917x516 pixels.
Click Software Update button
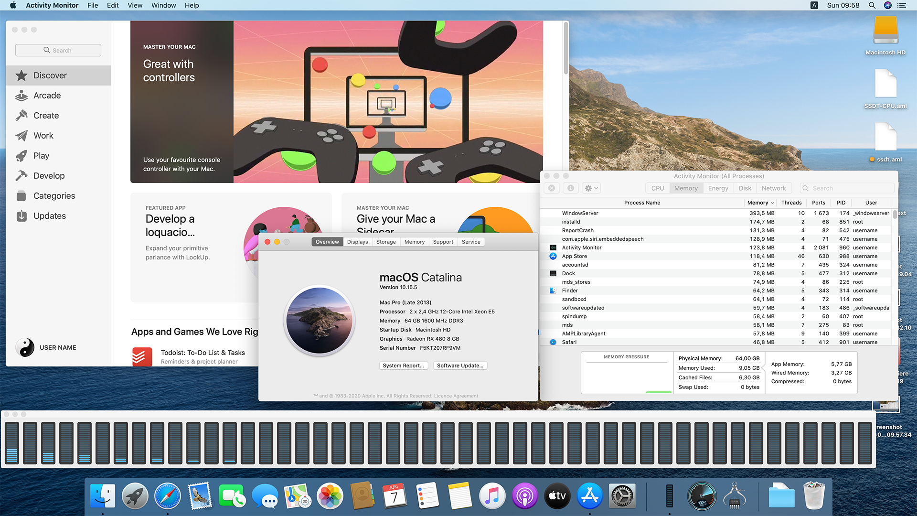click(460, 365)
